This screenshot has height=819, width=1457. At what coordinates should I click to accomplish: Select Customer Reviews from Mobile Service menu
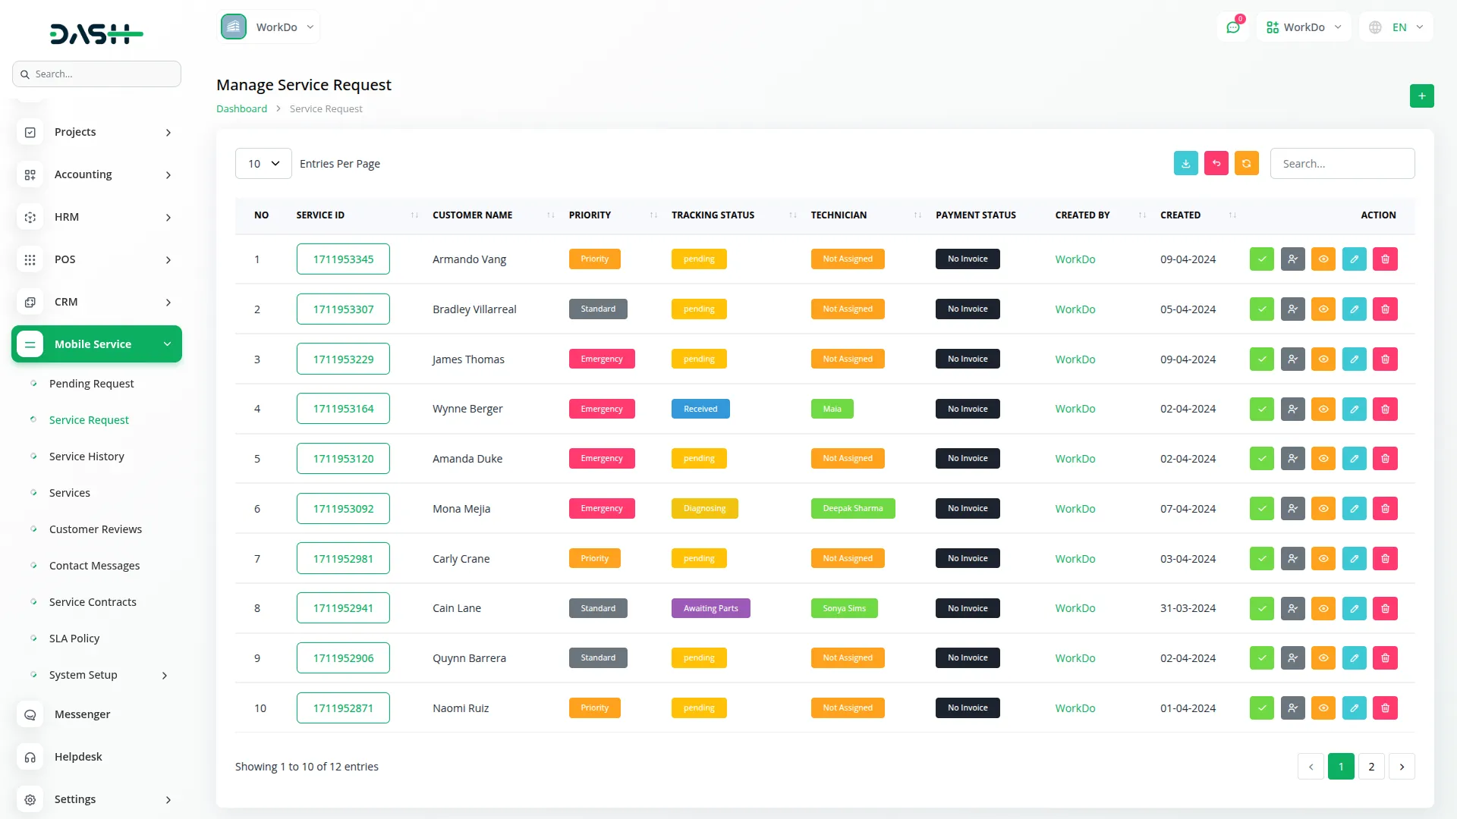[96, 529]
